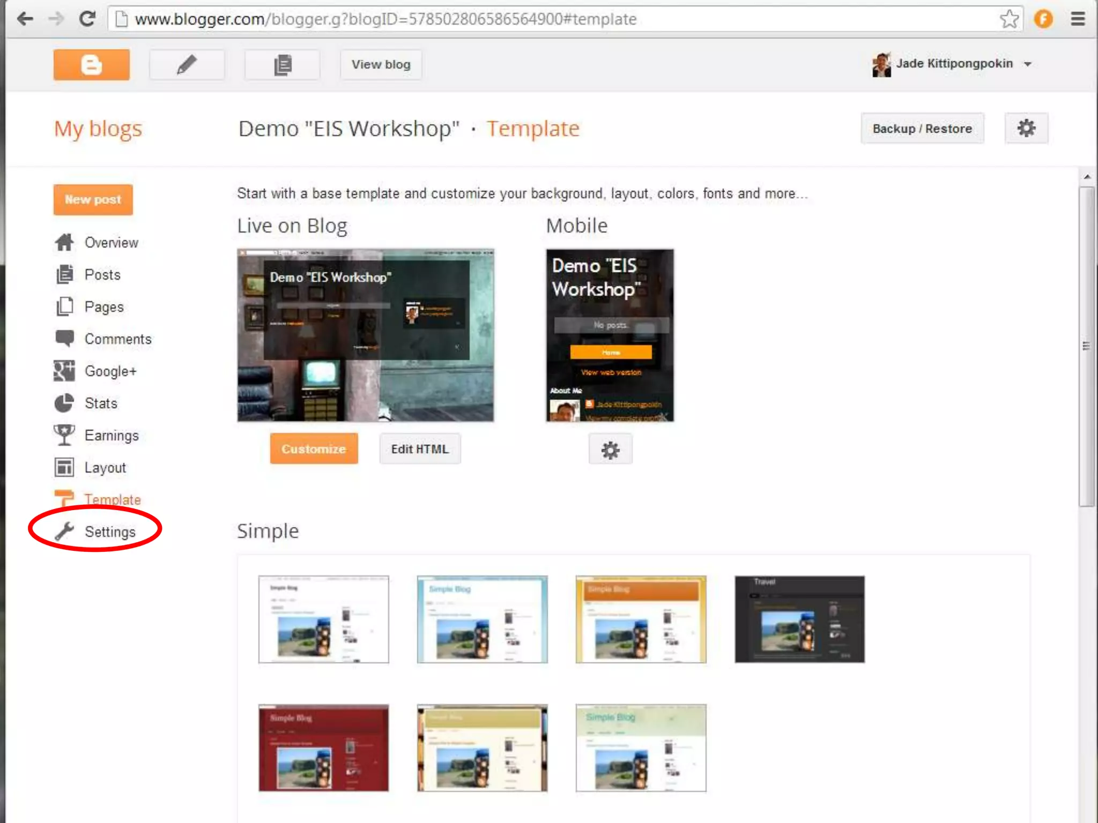
Task: Click the pencil compose post icon
Action: (187, 65)
